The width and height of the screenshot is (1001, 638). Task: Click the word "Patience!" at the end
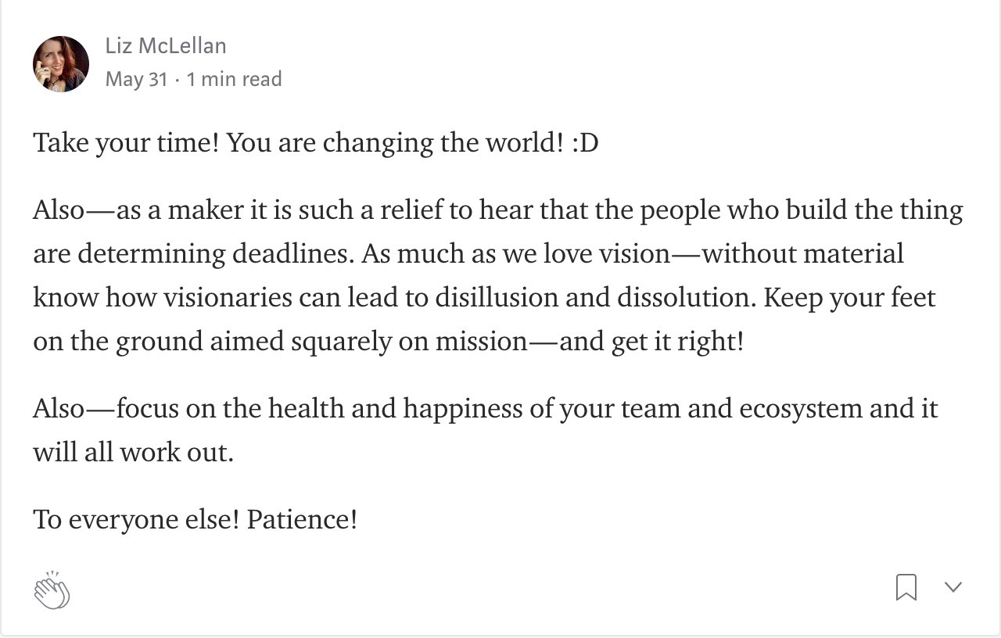click(303, 518)
